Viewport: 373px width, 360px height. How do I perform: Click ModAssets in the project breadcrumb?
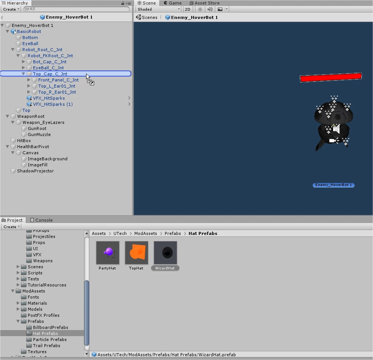point(145,233)
